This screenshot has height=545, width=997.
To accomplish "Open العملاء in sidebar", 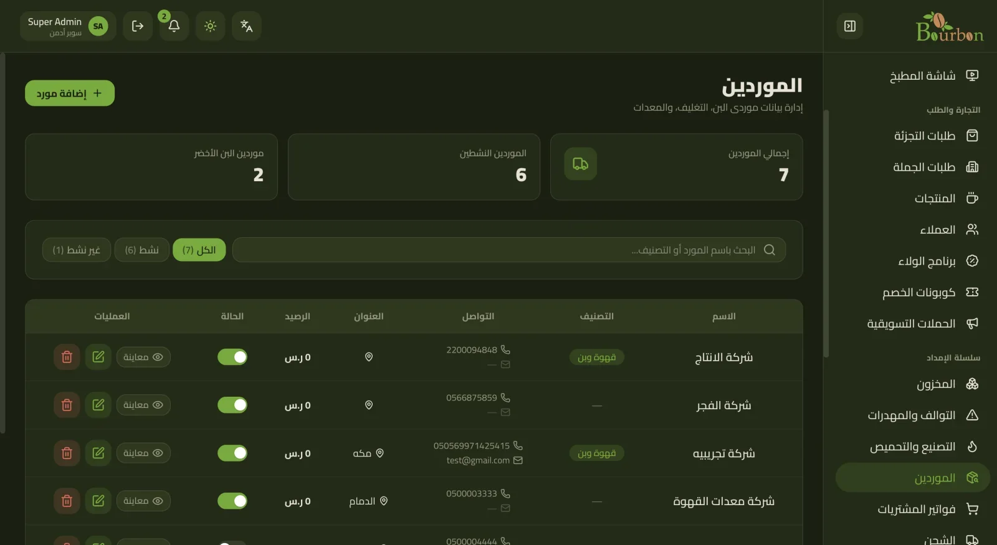I will pos(913,229).
